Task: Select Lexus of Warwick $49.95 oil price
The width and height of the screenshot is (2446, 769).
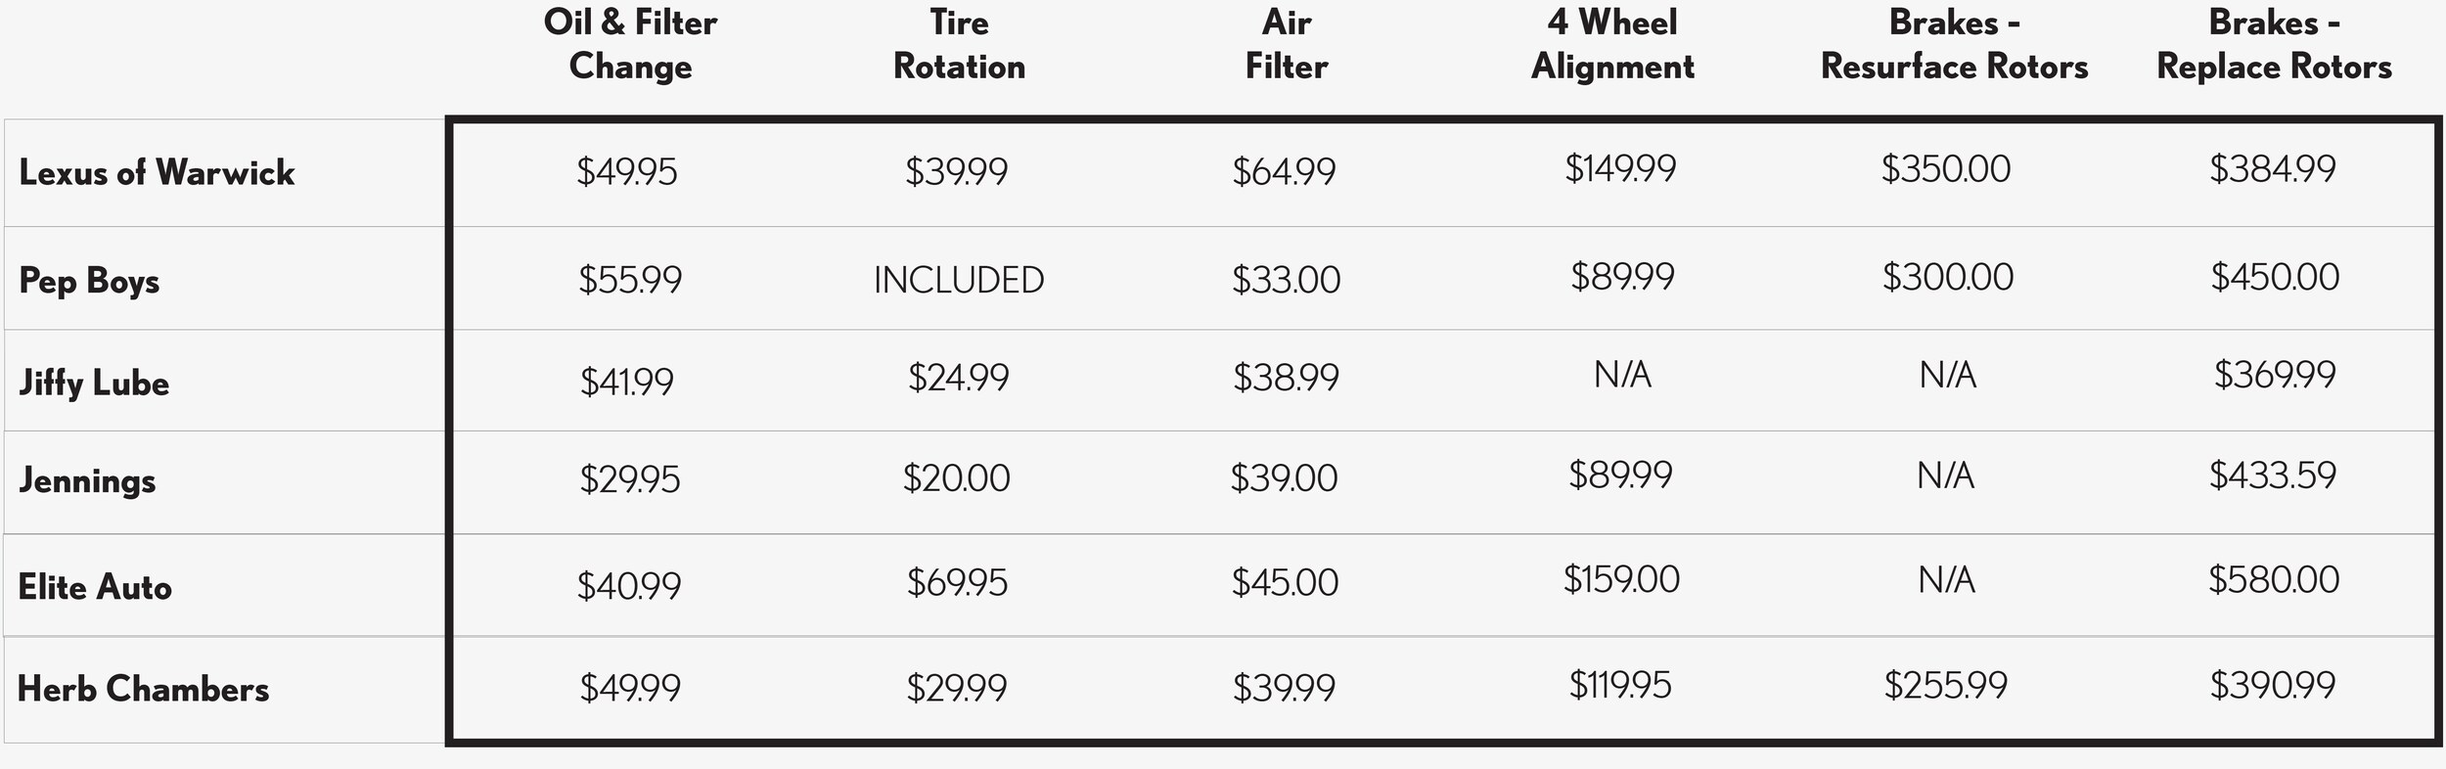Action: (626, 171)
